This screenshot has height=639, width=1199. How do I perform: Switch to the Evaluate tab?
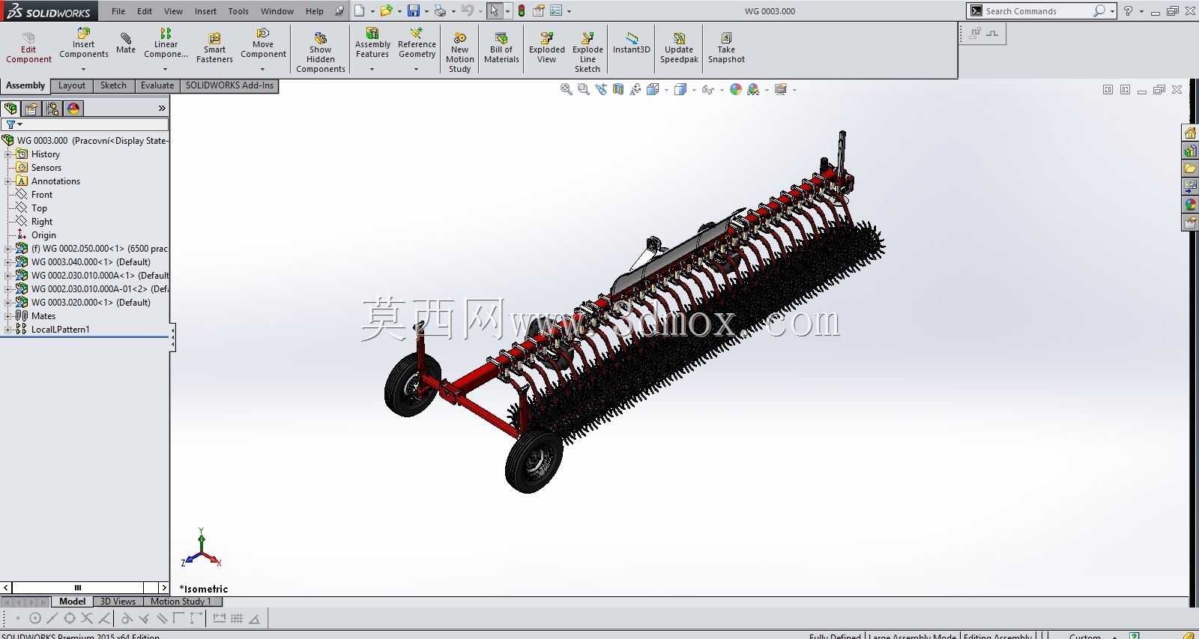click(x=157, y=85)
